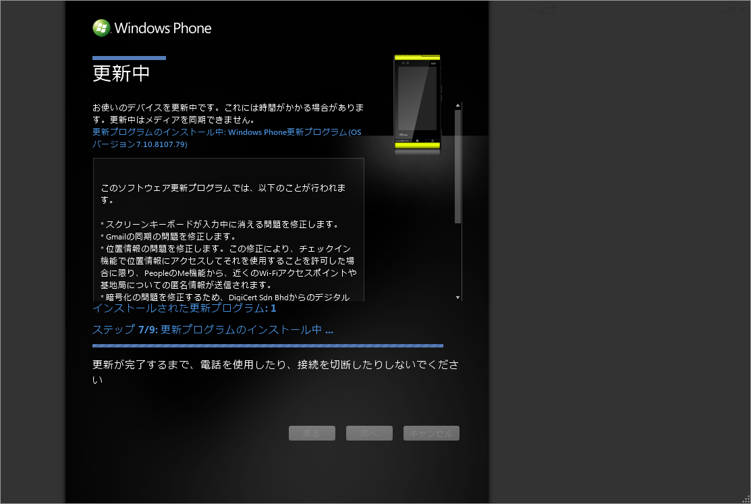Click the window resize grip in corner
The height and width of the screenshot is (504, 751).
(745, 499)
